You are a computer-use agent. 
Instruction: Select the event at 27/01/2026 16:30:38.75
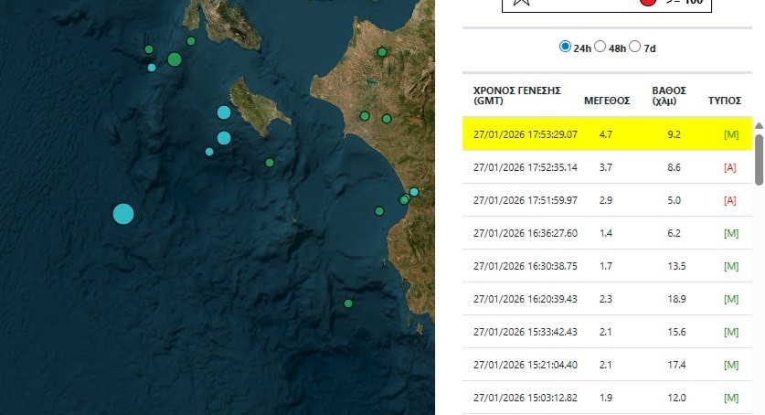[607, 266]
